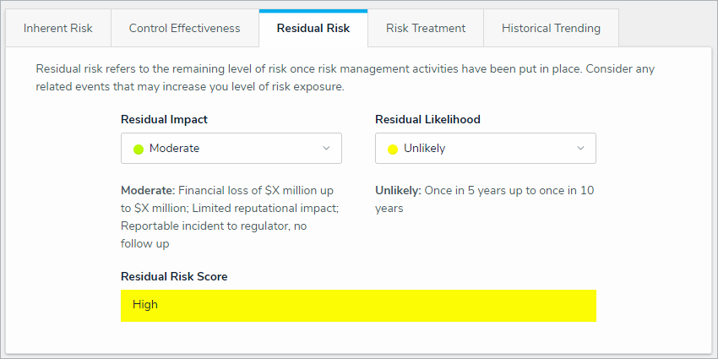This screenshot has height=359, width=718.
Task: Go to the Risk Treatment tab
Action: pyautogui.click(x=426, y=28)
